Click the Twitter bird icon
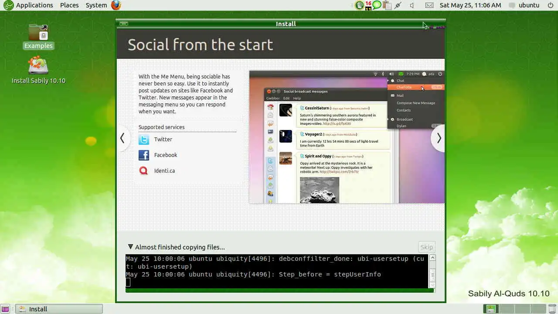558x314 pixels. click(144, 140)
